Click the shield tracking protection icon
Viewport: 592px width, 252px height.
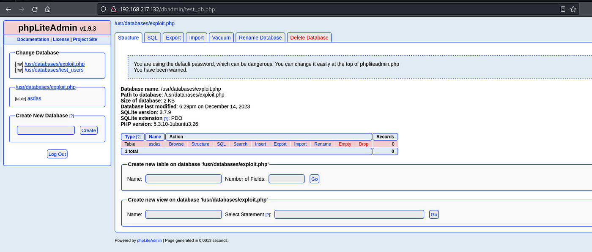103,9
